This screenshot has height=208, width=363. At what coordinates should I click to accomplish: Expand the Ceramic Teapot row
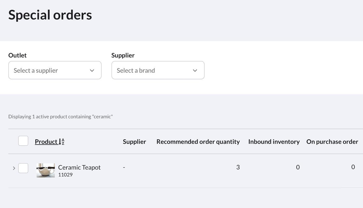(x=14, y=168)
